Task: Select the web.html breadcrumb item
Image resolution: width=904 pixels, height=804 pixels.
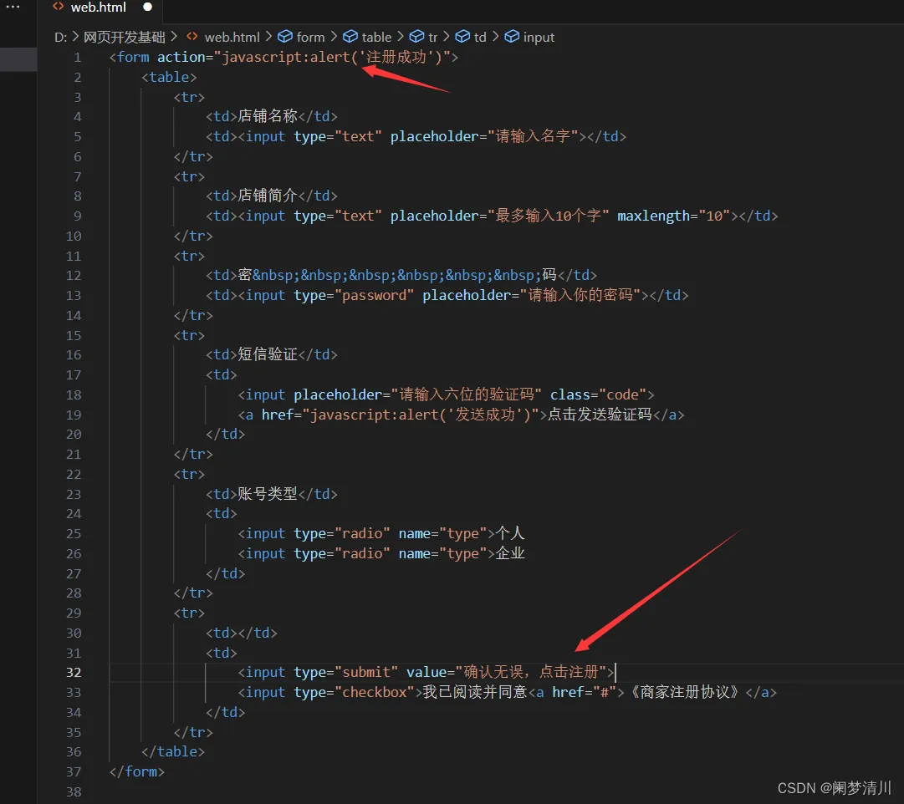Action: coord(232,38)
